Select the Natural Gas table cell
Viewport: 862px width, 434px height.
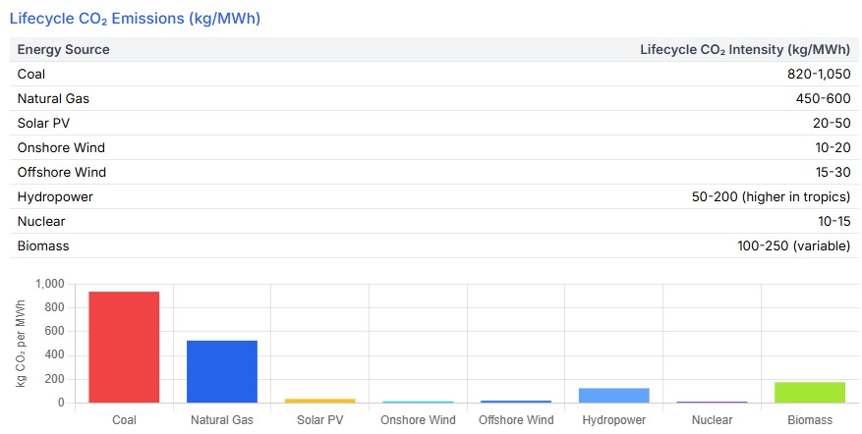click(54, 98)
